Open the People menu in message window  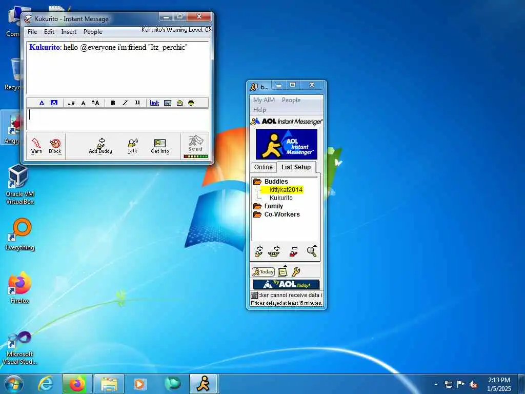(x=93, y=32)
